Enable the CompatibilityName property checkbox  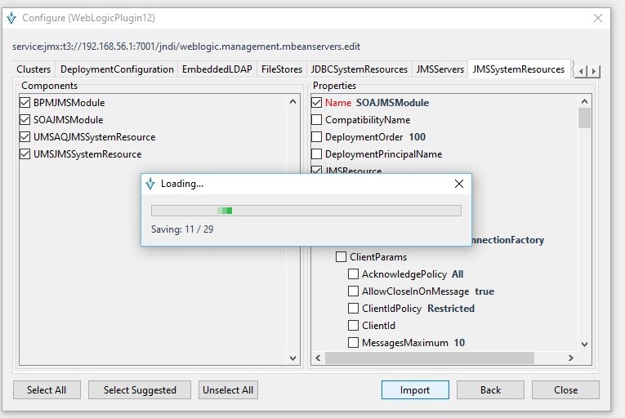317,120
